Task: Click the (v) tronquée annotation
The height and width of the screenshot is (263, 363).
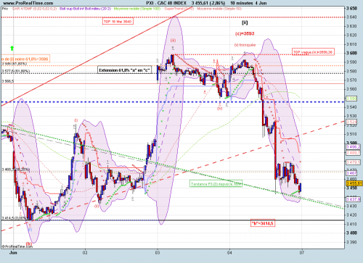Action: point(245,45)
